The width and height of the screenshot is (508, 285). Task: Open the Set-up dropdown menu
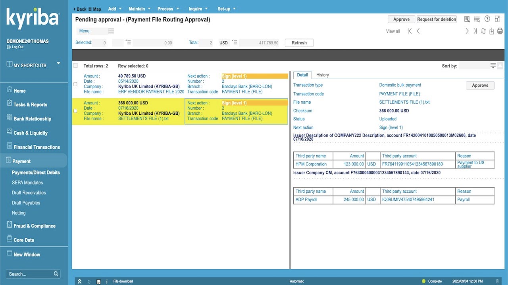pos(227,9)
